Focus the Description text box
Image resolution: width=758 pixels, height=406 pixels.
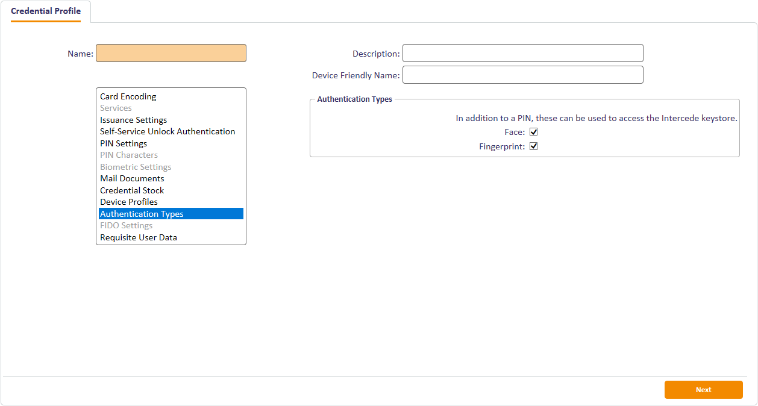tap(522, 53)
